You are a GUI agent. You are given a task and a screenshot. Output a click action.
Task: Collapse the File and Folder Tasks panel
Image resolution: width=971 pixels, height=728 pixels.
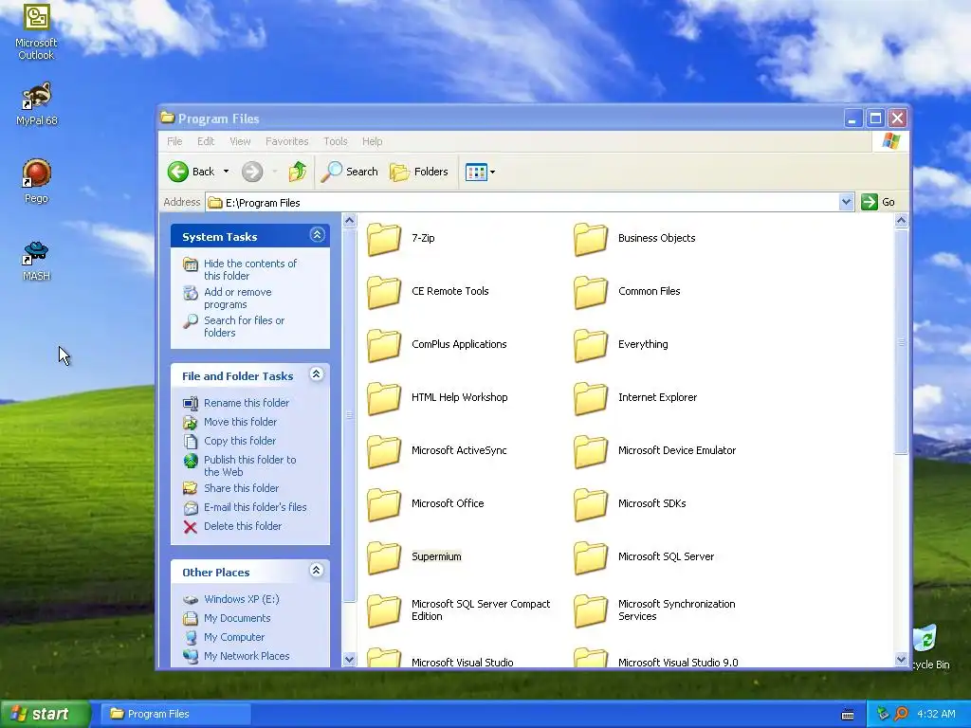click(317, 373)
